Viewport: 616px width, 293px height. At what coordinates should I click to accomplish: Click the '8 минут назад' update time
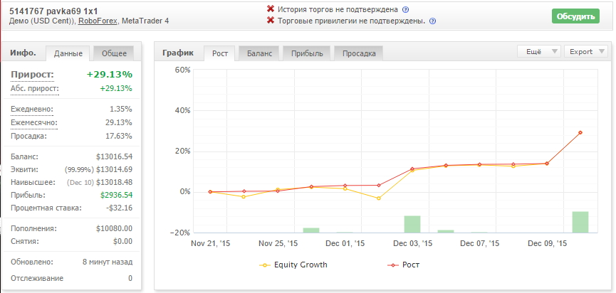click(x=108, y=262)
